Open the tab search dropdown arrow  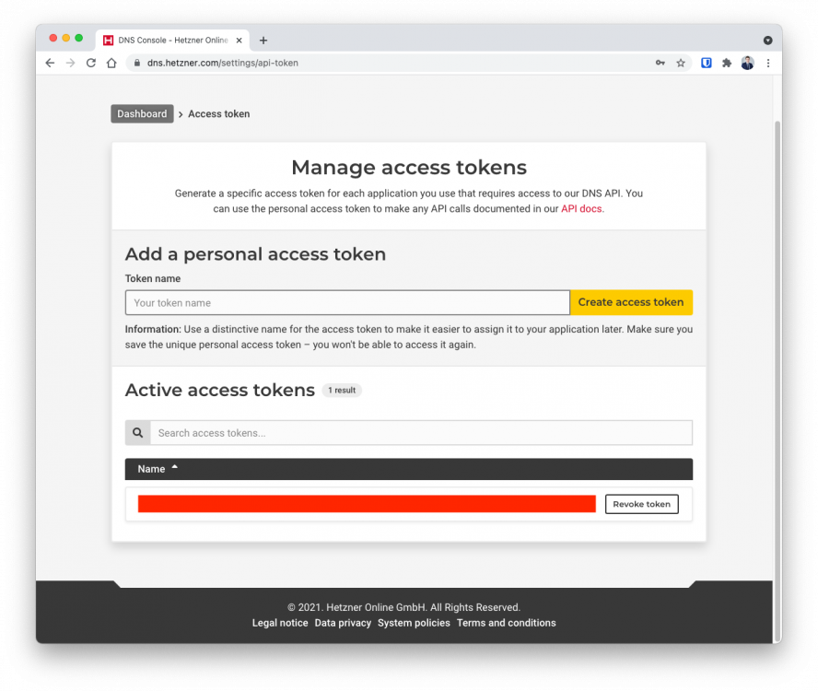pos(767,41)
